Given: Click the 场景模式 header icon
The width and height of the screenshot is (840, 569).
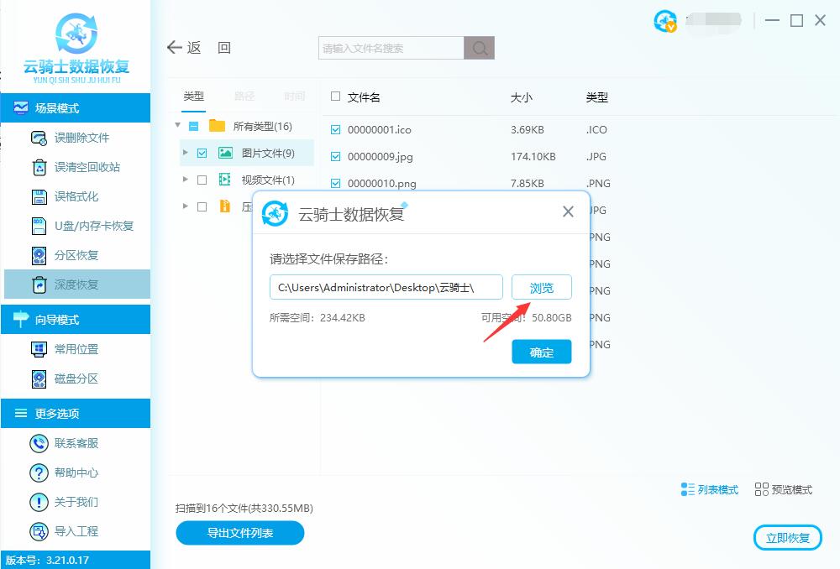Looking at the screenshot, I should 20,108.
